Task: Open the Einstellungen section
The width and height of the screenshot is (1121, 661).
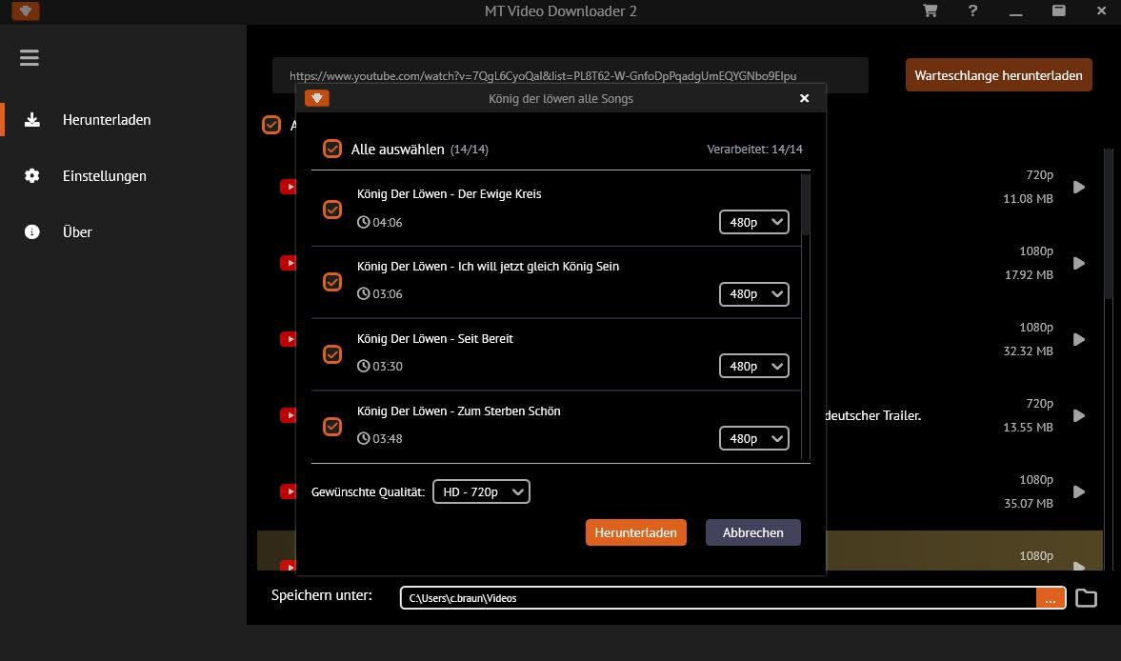Action: (105, 176)
